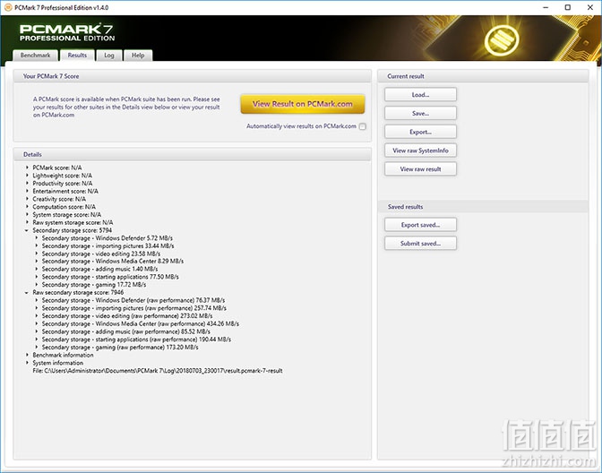Expand the PCMark score row arrow
602x473 pixels.
point(27,168)
